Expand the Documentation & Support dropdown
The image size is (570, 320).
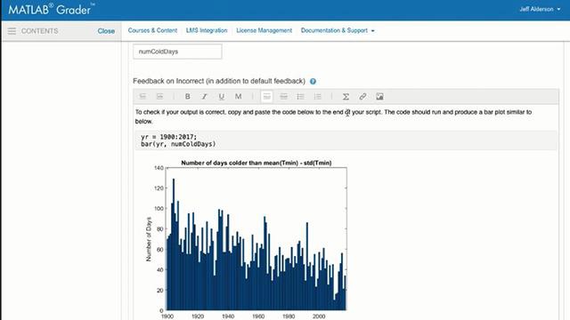[x=338, y=30]
